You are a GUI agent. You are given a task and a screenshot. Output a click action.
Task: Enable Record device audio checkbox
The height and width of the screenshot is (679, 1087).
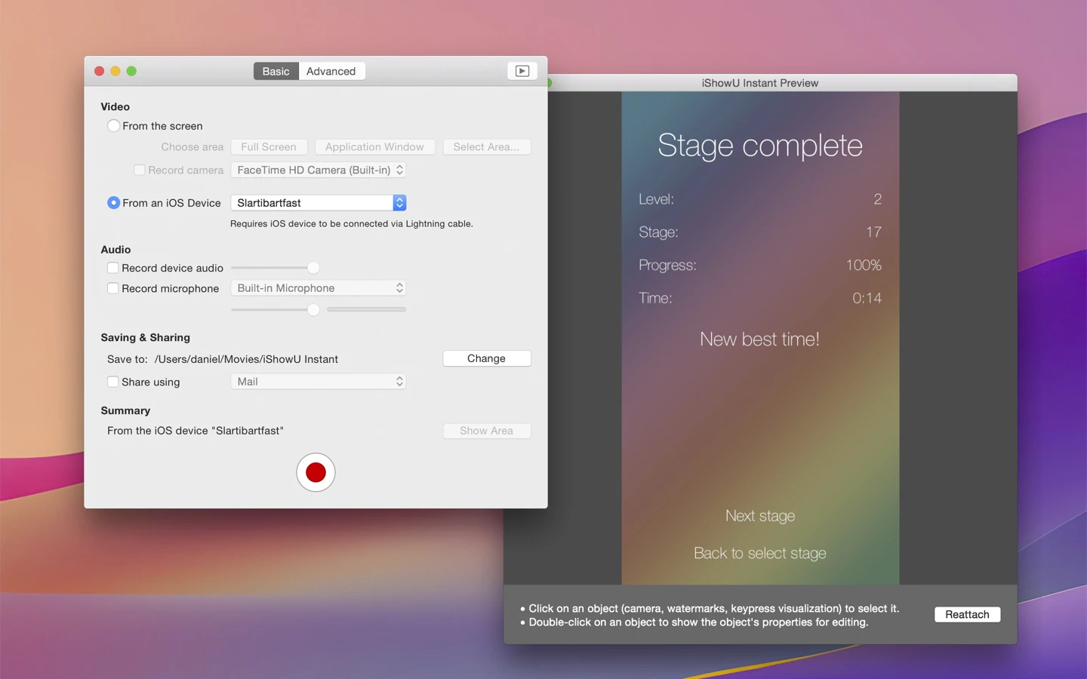tap(112, 268)
